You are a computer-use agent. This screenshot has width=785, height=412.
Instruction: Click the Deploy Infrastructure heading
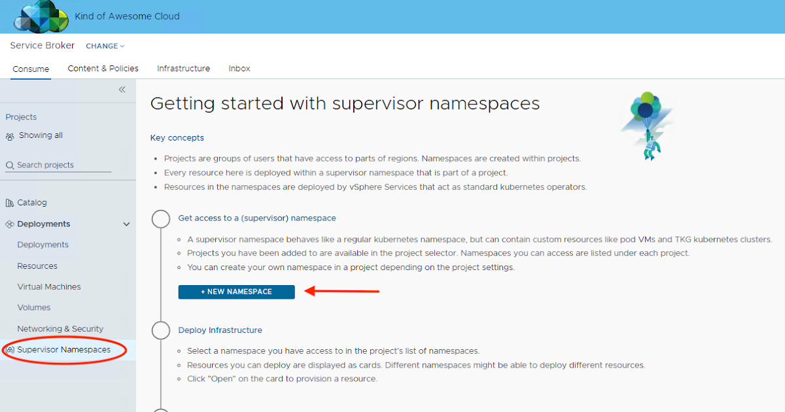[220, 330]
